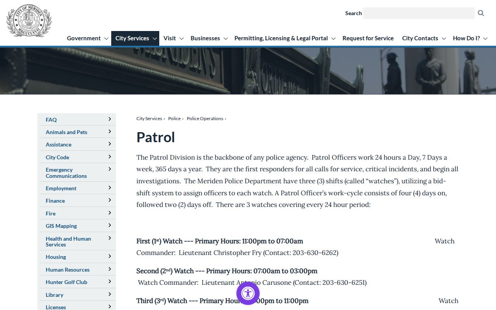The width and height of the screenshot is (496, 310).
Task: Click the Patrol page heading
Action: tap(156, 137)
